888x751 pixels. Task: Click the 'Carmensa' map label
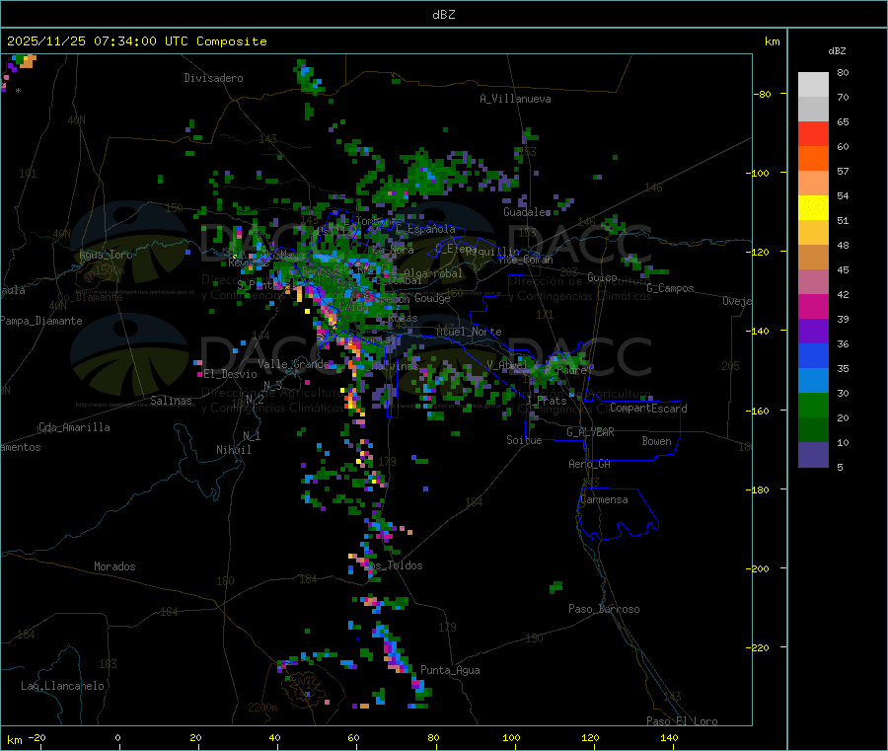[x=604, y=499]
